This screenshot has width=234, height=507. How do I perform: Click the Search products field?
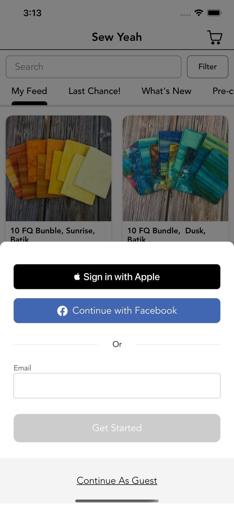[94, 67]
